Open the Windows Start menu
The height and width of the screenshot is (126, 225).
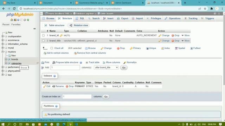click(3, 124)
